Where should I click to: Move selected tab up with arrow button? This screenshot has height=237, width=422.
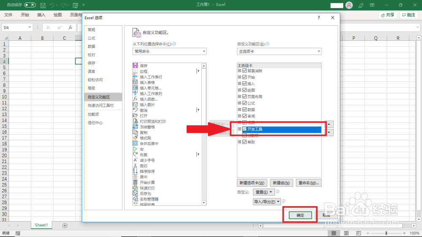coord(329,124)
